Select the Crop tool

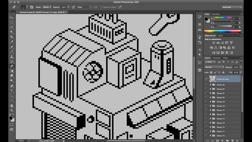[x=11, y=37]
